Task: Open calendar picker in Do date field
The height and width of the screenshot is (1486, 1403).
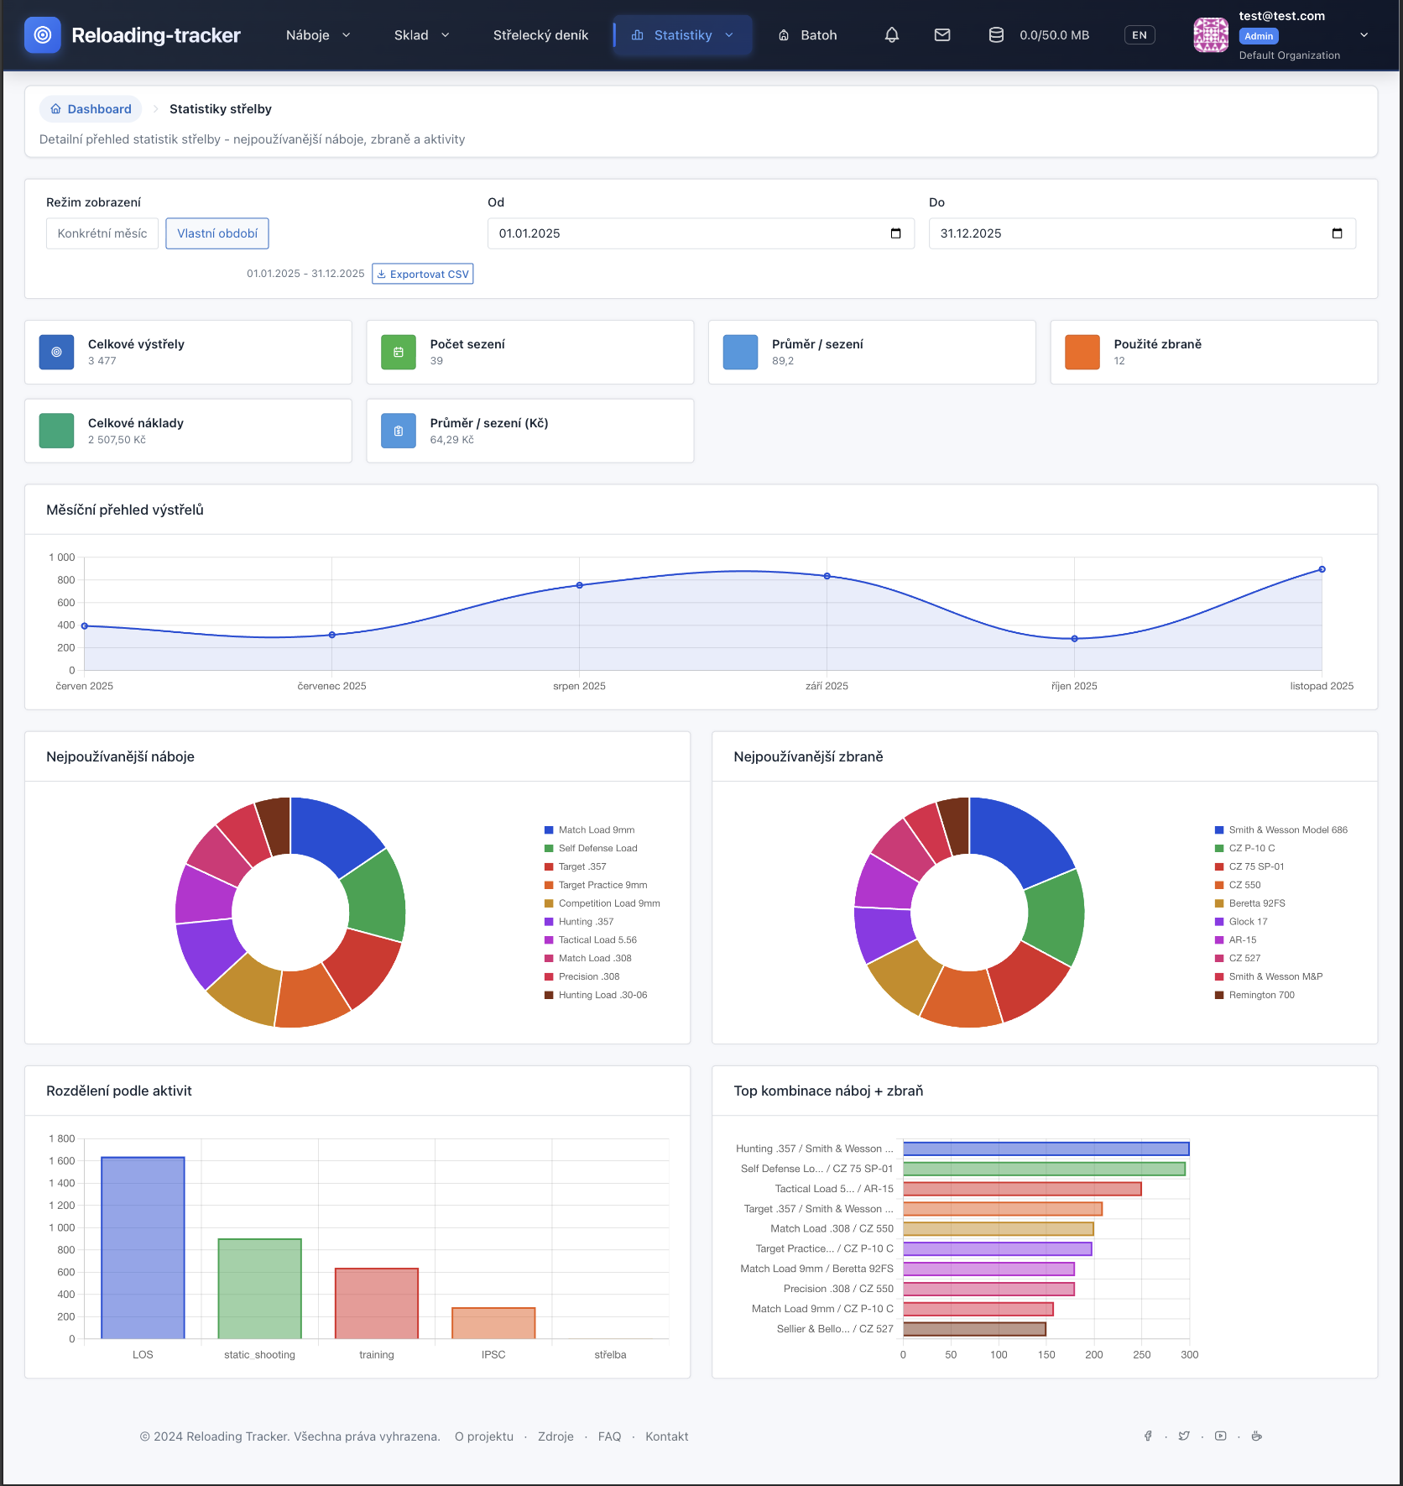Action: tap(1337, 233)
